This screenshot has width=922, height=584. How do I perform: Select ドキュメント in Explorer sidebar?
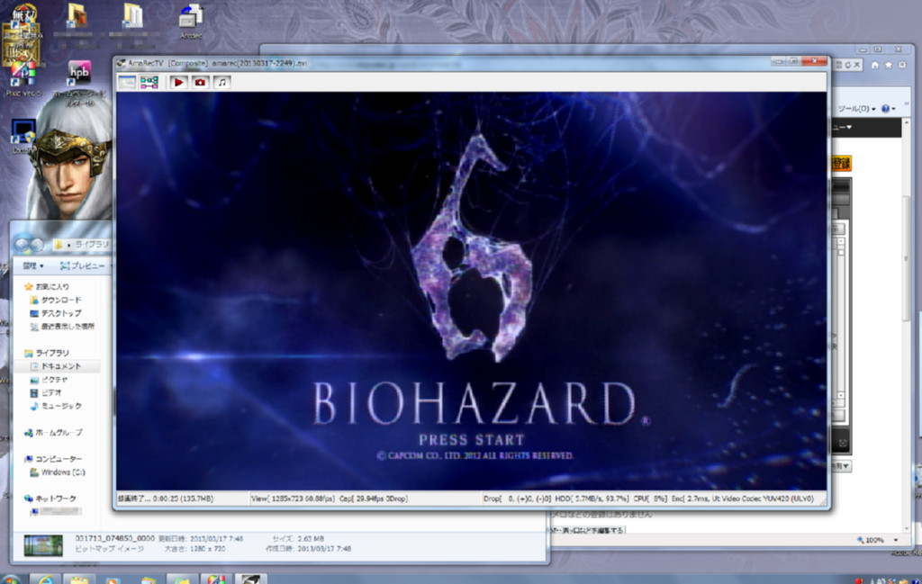(56, 366)
